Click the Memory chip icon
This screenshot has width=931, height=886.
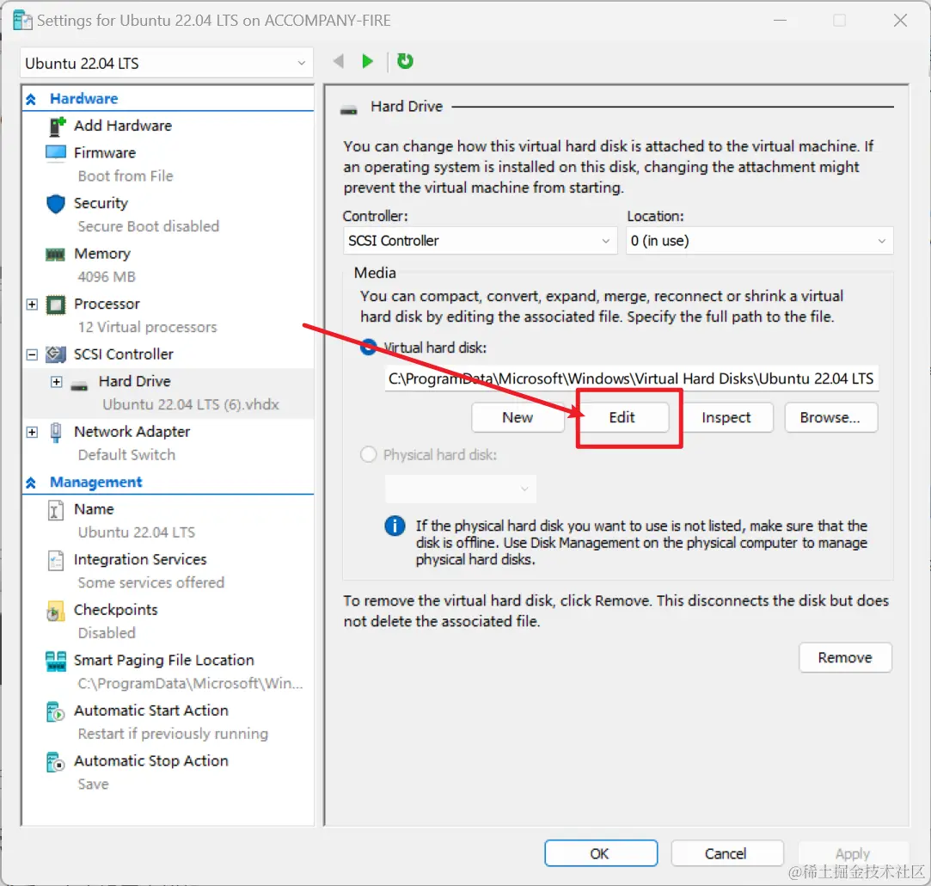point(56,255)
